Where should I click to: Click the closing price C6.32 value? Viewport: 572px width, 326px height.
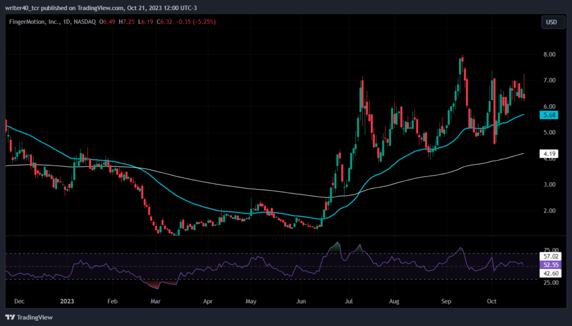coord(164,22)
